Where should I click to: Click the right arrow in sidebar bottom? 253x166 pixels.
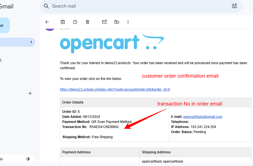tap(28, 159)
